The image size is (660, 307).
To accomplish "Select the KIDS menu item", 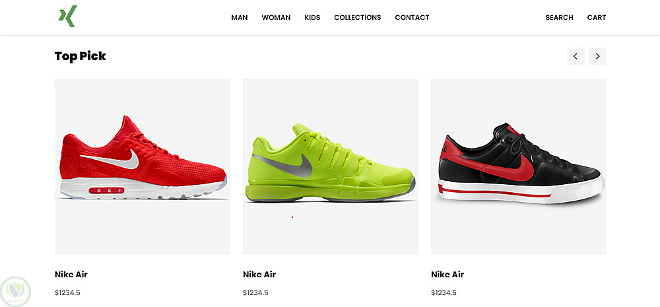I will pyautogui.click(x=312, y=18).
